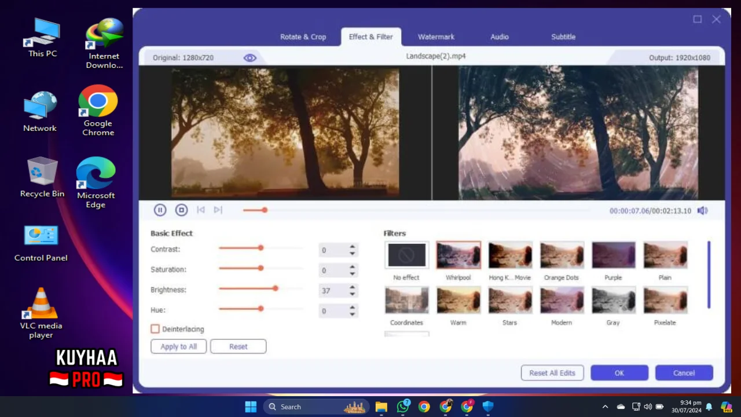Apply the Coordinates filter
This screenshot has height=417, width=741.
(x=406, y=300)
